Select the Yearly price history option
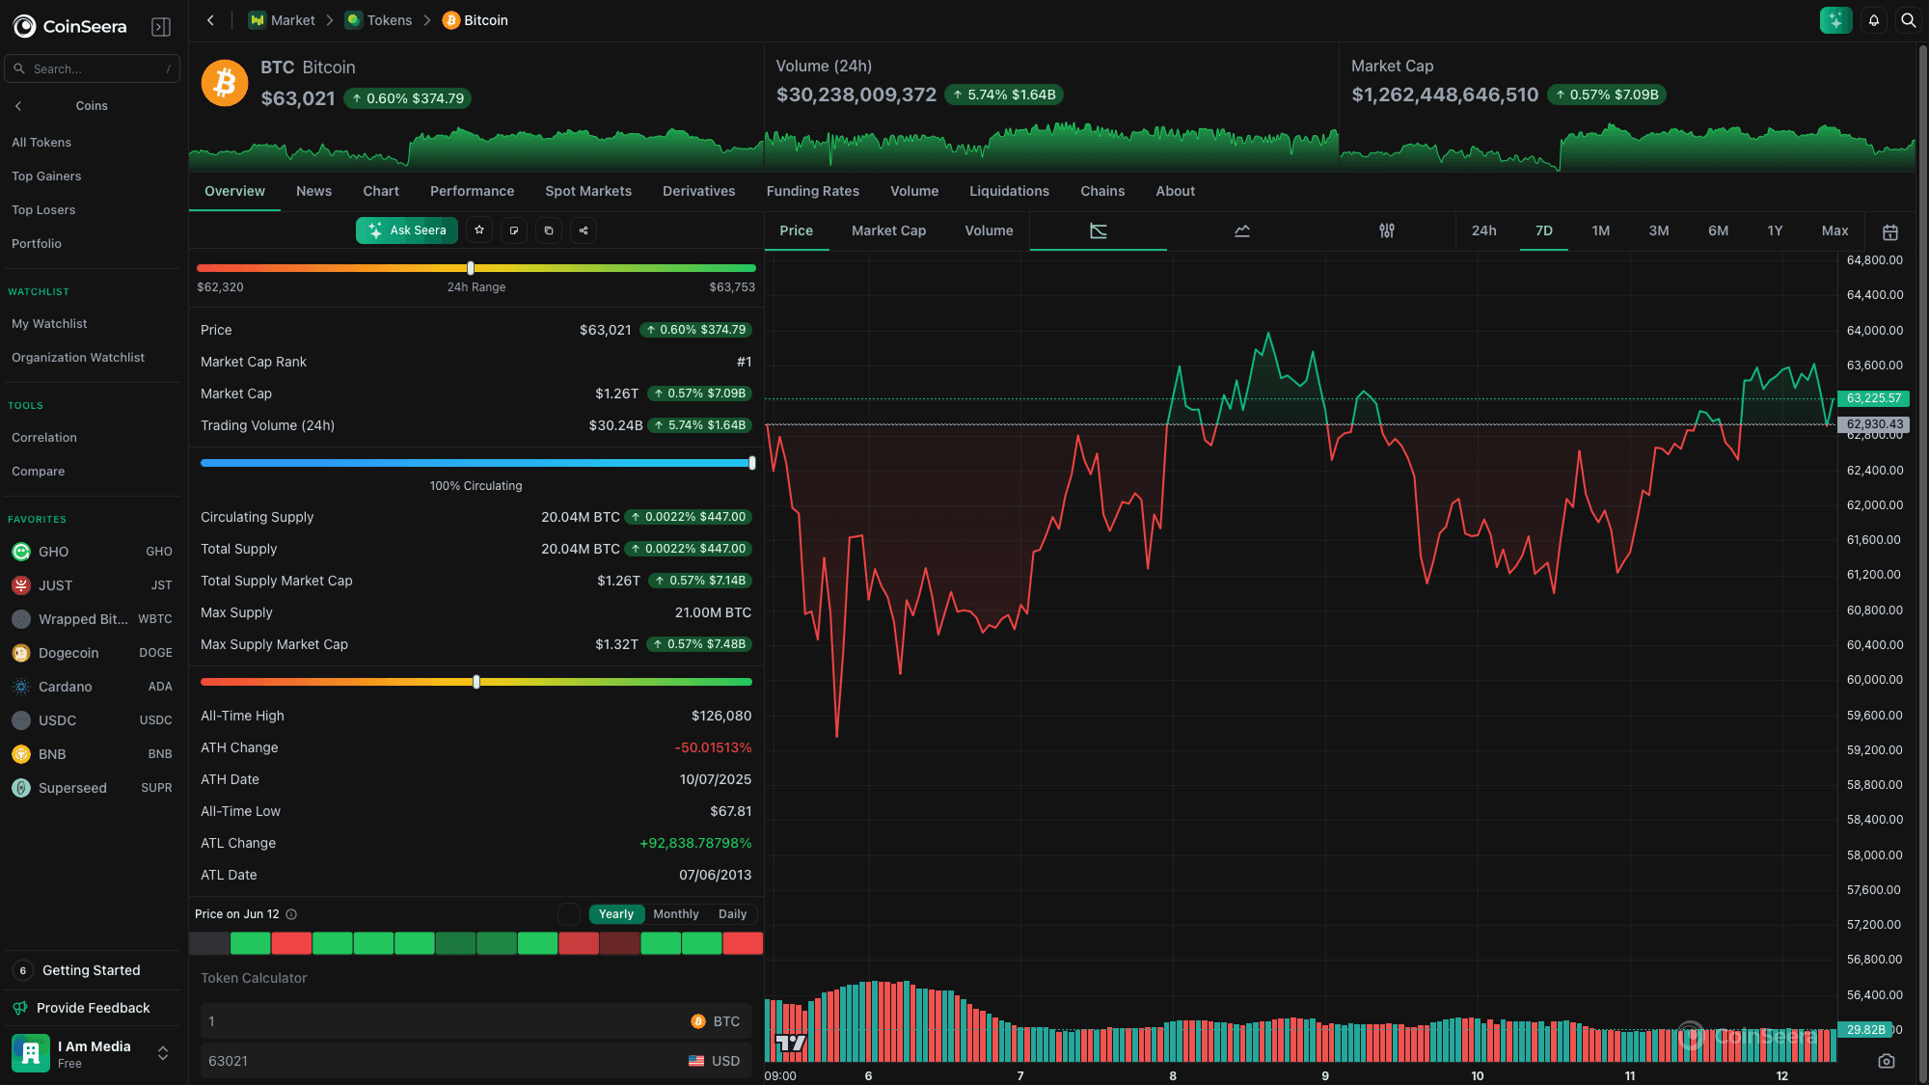This screenshot has height=1085, width=1929. click(x=616, y=914)
